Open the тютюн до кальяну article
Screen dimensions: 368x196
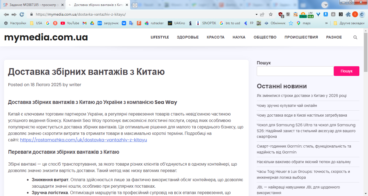pos(304,162)
